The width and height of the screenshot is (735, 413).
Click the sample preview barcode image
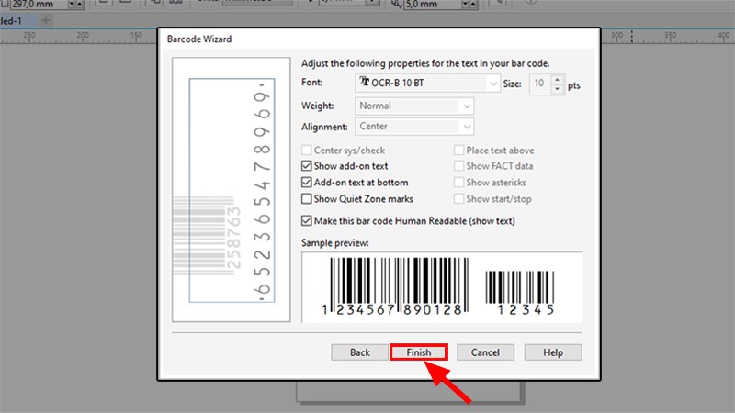point(441,285)
